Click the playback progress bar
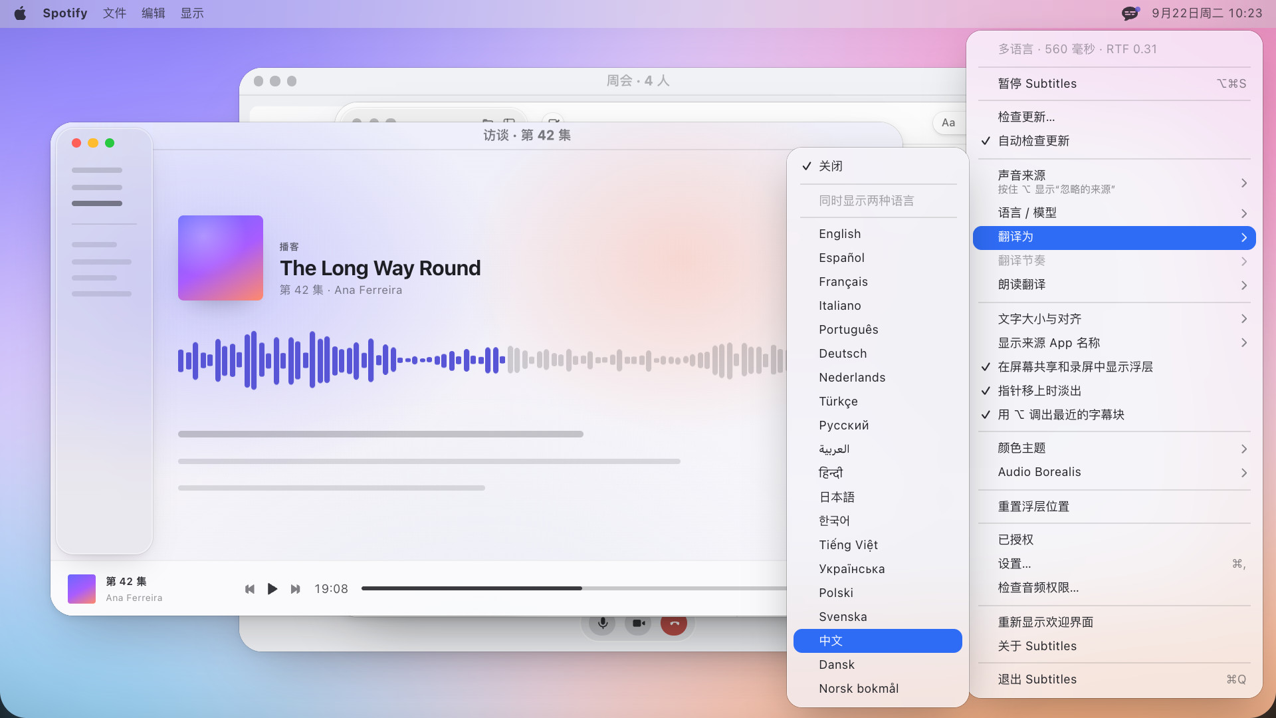 click(x=574, y=588)
